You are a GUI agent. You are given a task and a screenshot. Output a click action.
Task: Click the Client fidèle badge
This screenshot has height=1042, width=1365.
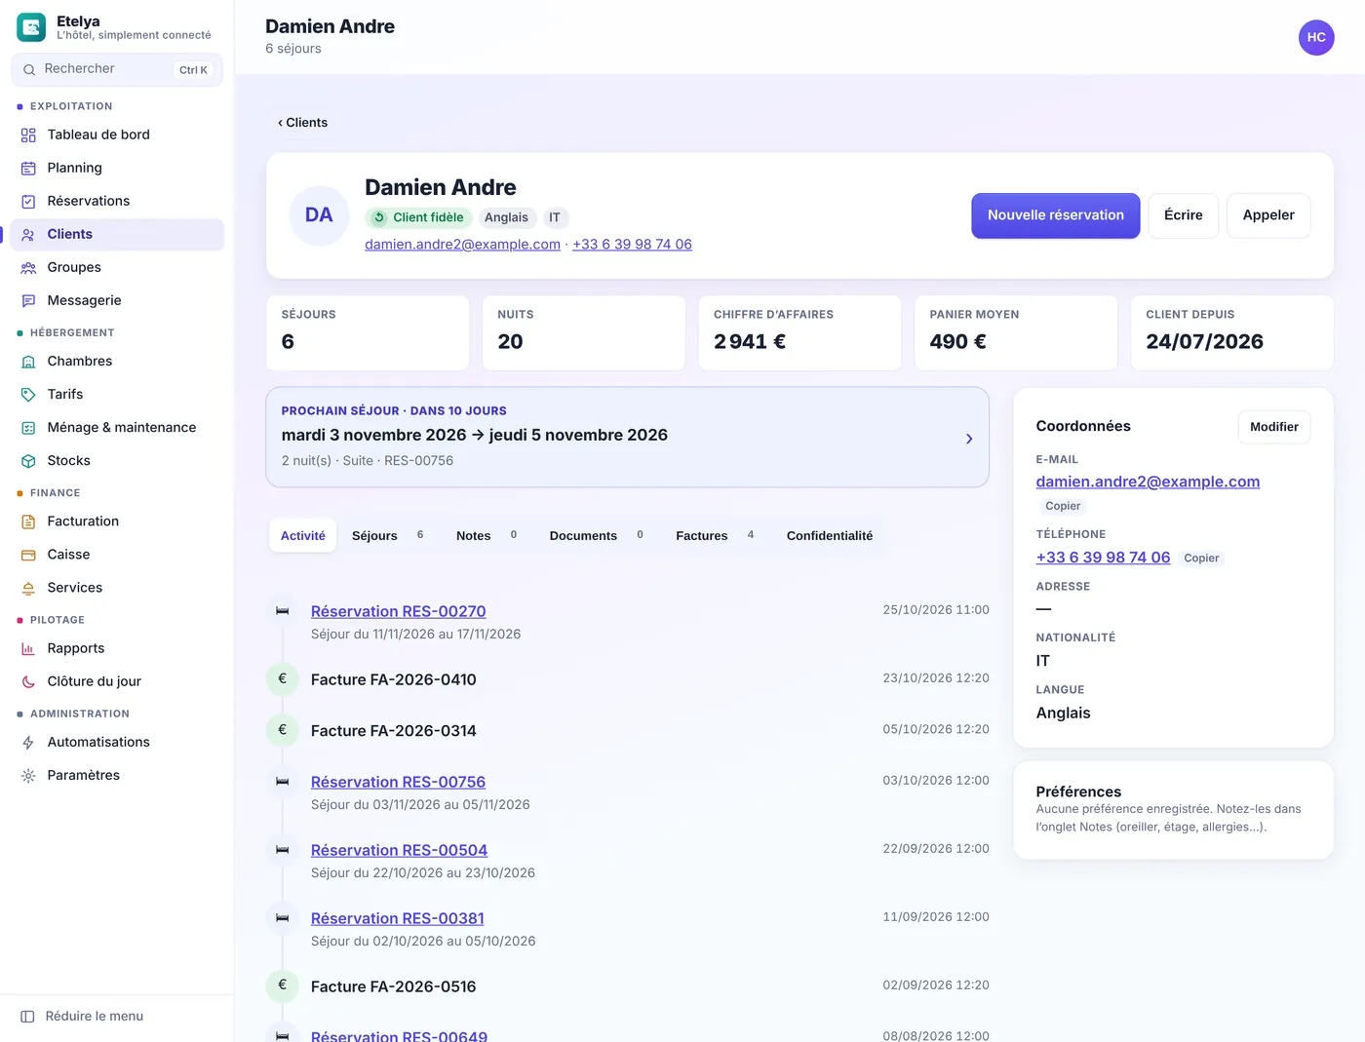[x=418, y=217]
